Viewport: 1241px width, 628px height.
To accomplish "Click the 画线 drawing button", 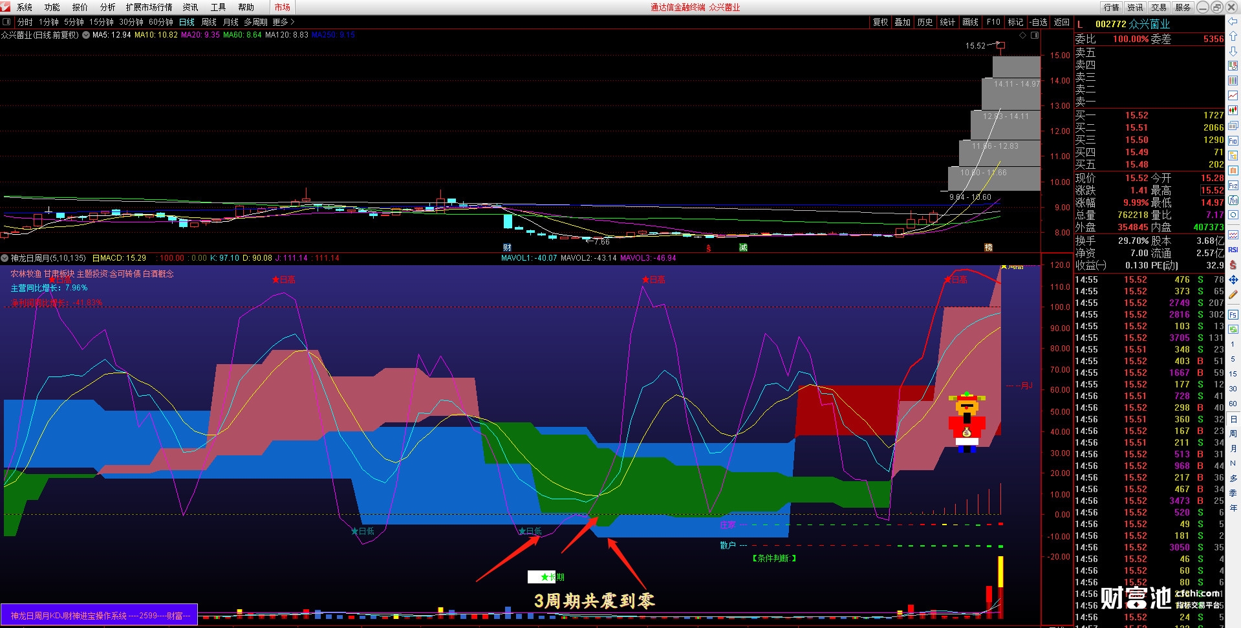I will coord(970,22).
